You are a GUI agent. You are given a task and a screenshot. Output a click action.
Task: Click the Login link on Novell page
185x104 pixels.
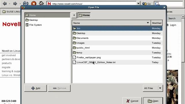(x=173, y=25)
